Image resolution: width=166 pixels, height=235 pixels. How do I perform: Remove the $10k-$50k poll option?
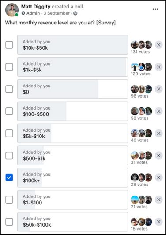tap(158, 45)
